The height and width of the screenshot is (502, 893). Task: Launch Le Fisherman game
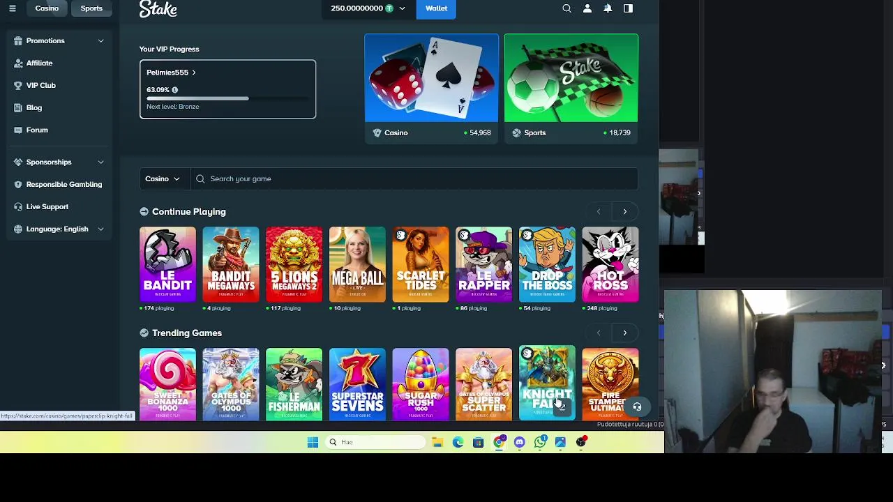tap(294, 383)
